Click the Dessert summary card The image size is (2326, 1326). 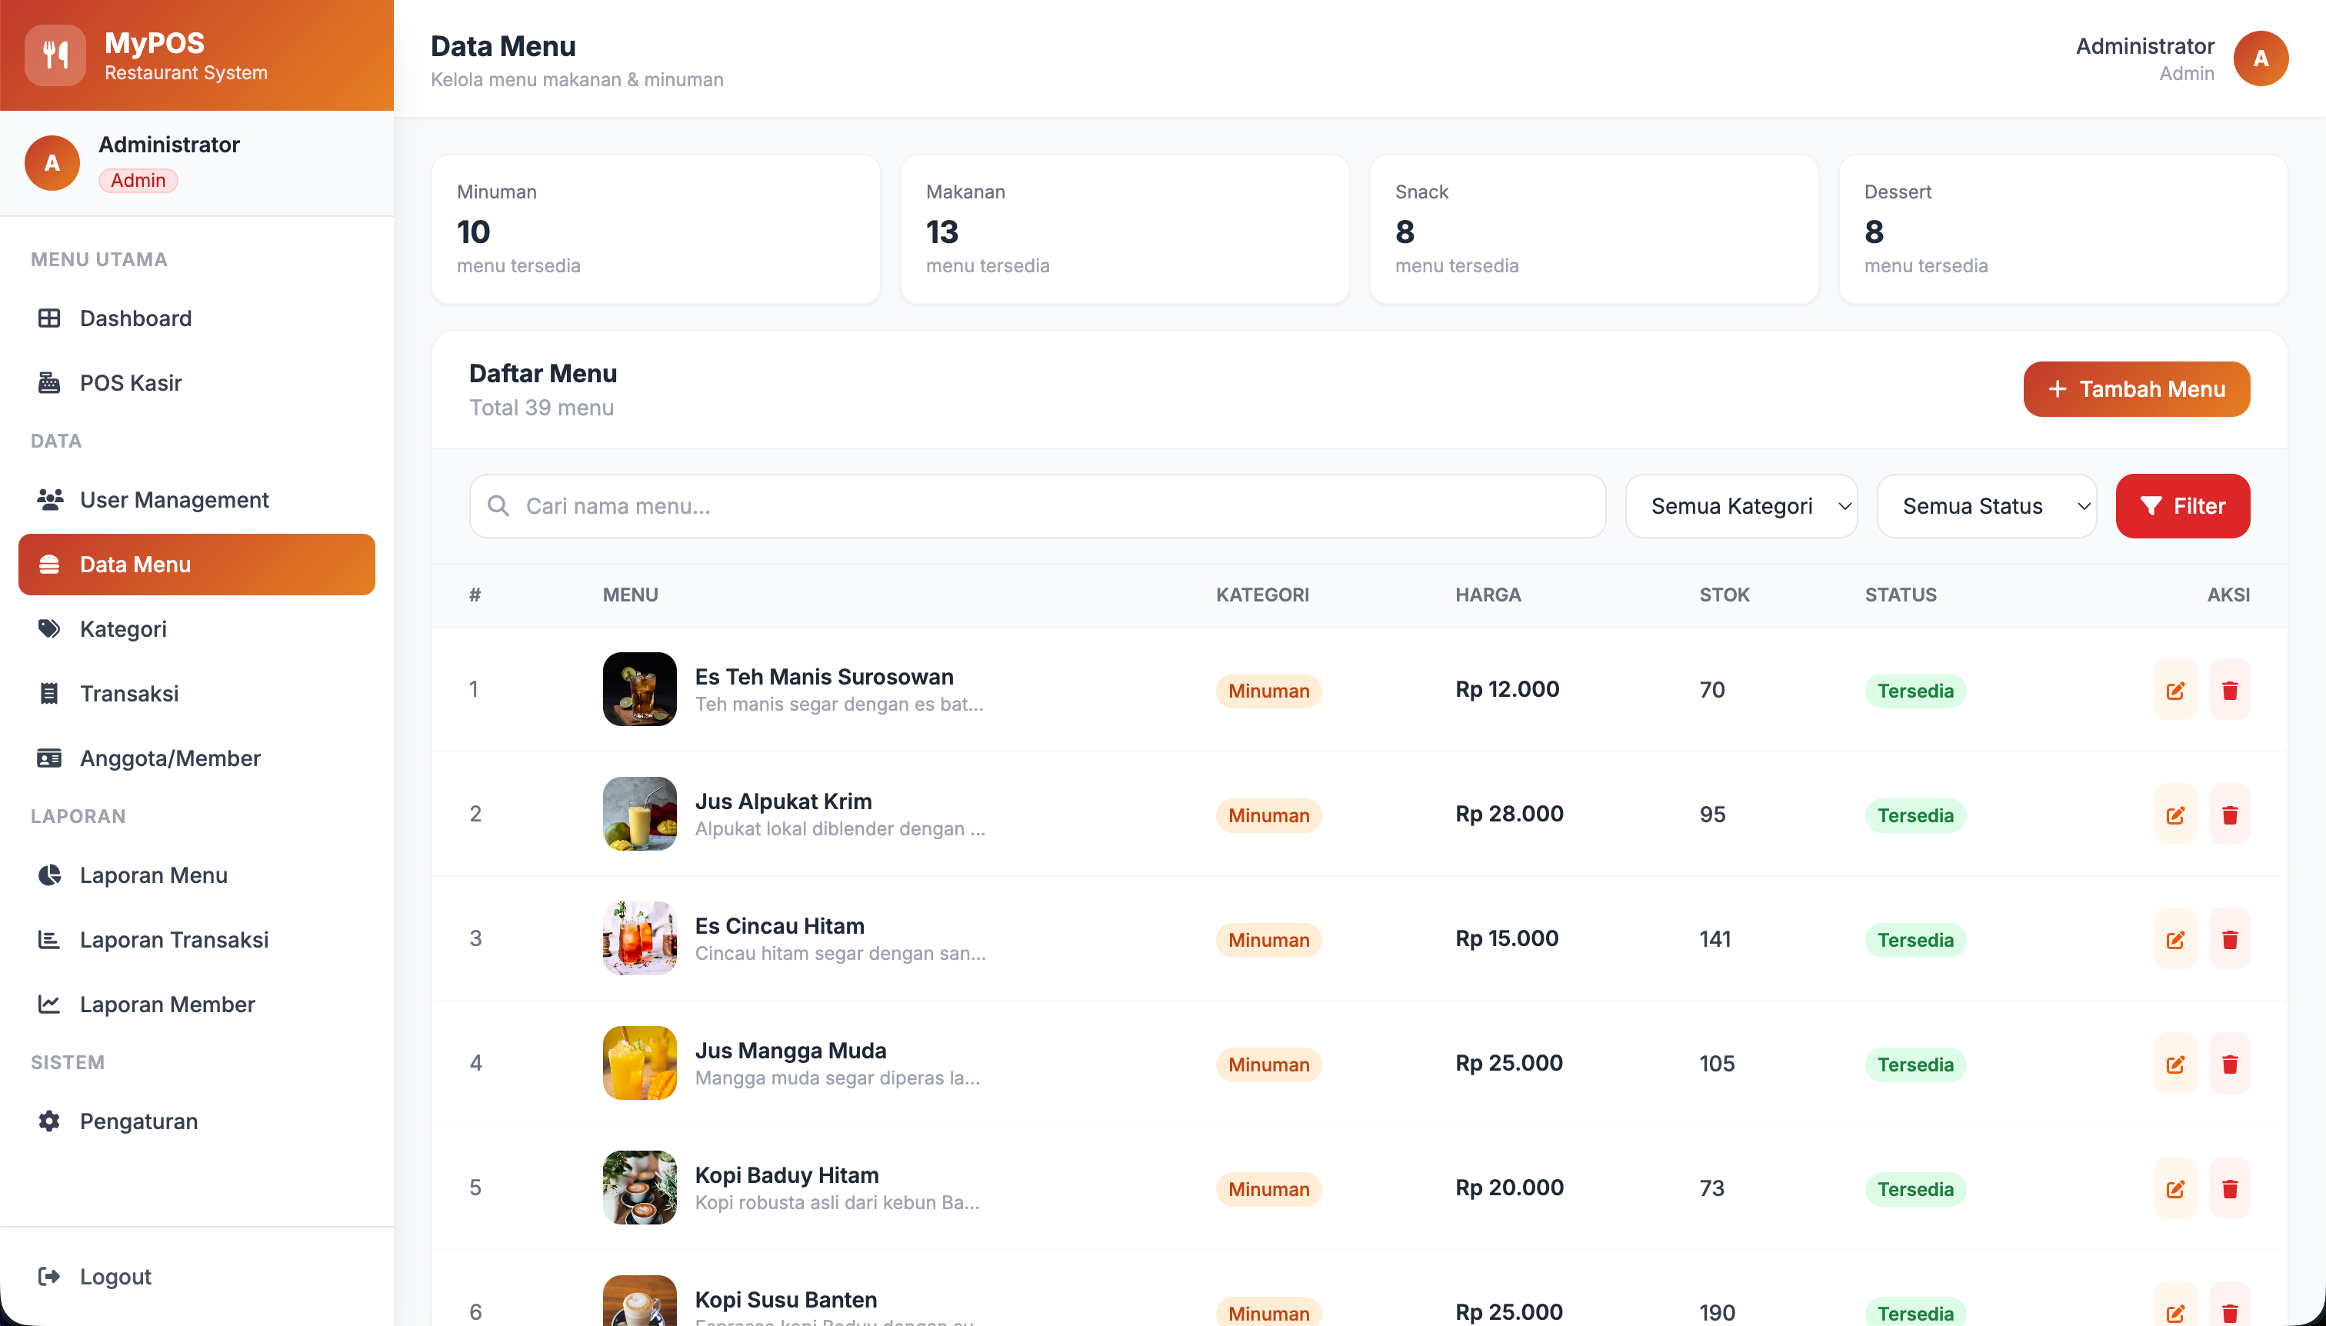pos(2063,228)
